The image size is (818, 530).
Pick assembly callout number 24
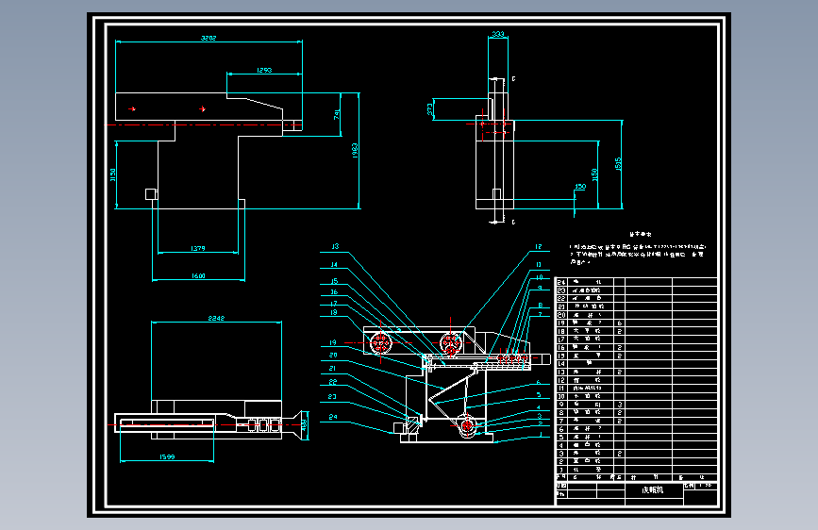(x=333, y=417)
